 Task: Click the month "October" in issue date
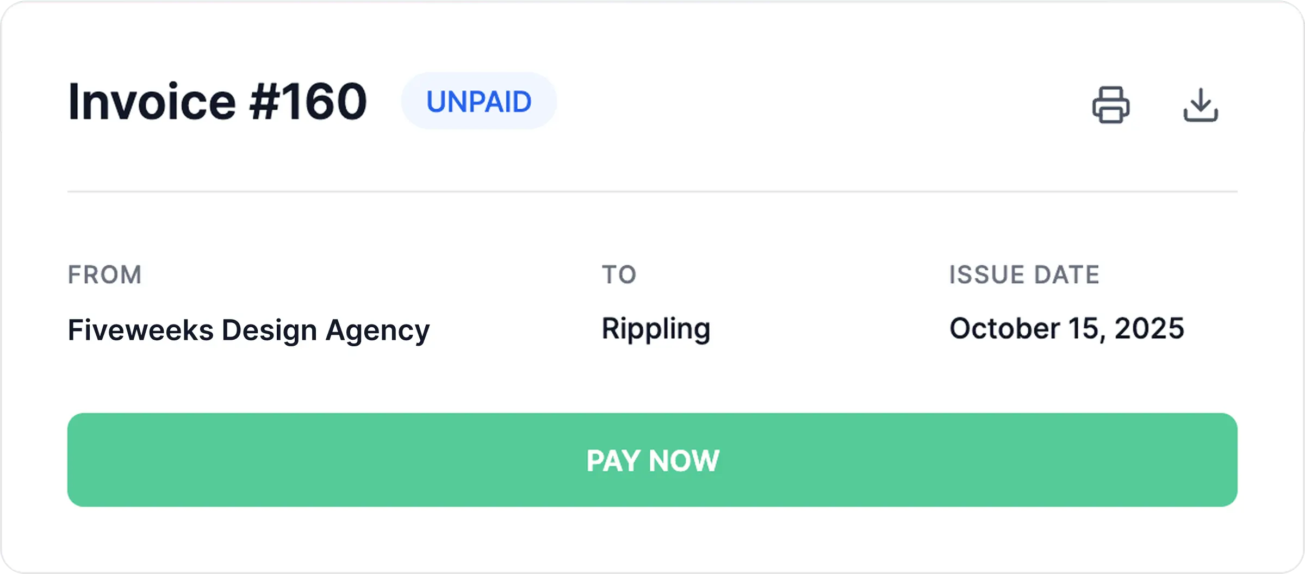point(1004,328)
